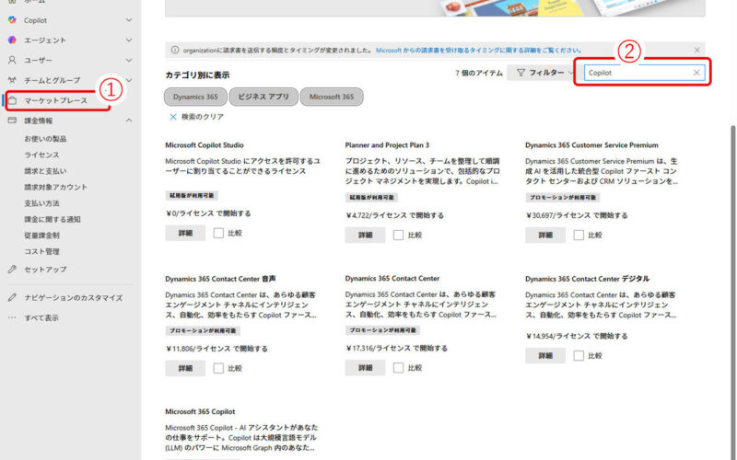Expand the ユーザー section chevron

tap(129, 60)
